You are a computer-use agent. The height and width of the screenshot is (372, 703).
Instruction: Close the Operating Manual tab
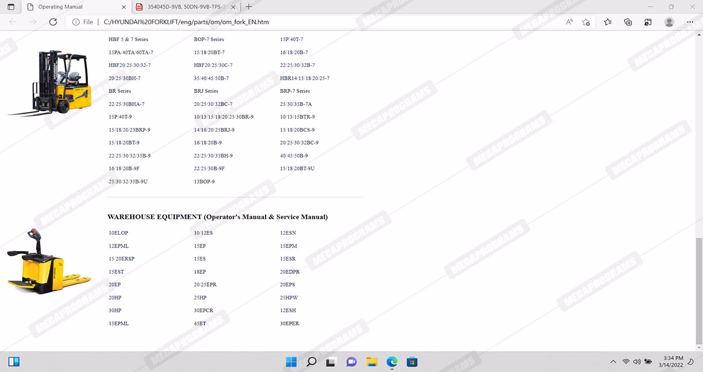tap(124, 7)
